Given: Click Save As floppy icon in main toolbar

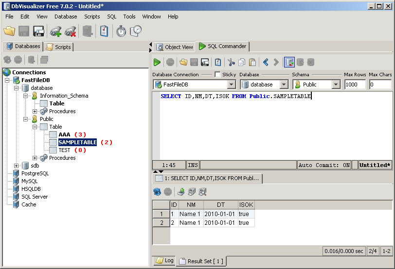Looking at the screenshot, I should coord(38,31).
